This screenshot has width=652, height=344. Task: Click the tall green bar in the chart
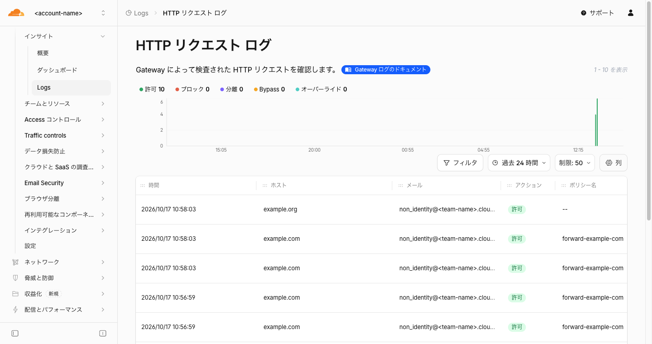pyautogui.click(x=597, y=122)
